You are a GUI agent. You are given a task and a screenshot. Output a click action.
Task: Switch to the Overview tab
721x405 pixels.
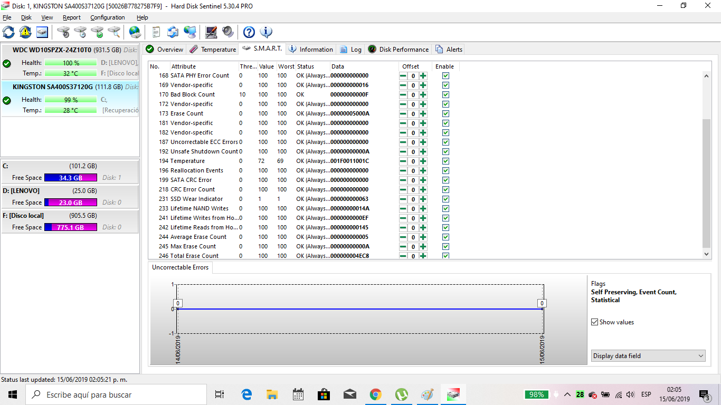[x=164, y=50]
